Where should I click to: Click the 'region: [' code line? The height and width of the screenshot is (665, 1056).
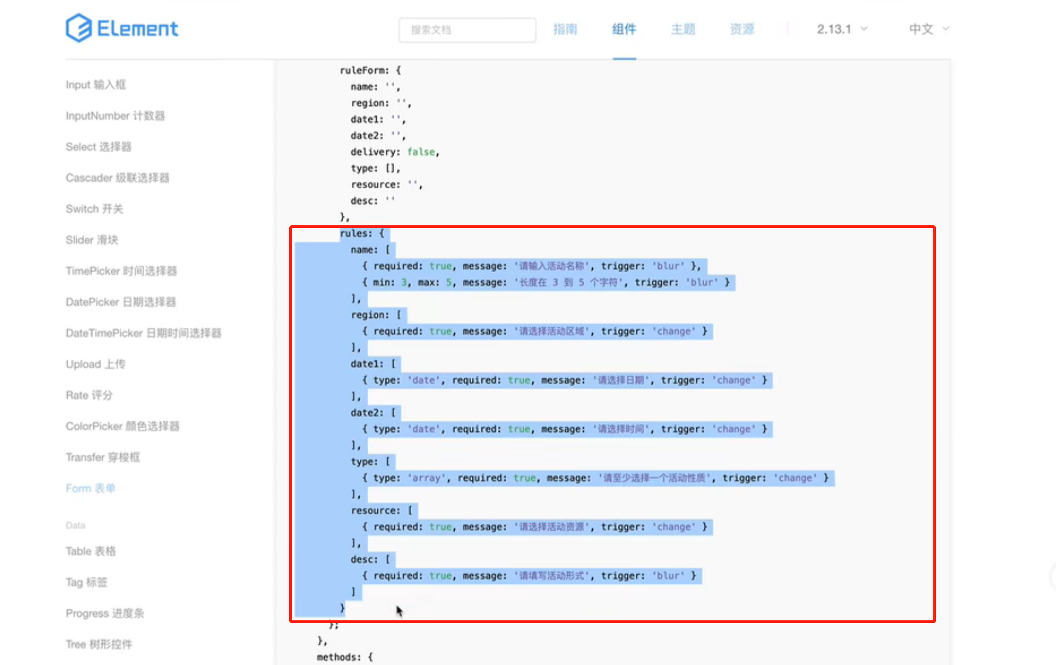(x=376, y=315)
